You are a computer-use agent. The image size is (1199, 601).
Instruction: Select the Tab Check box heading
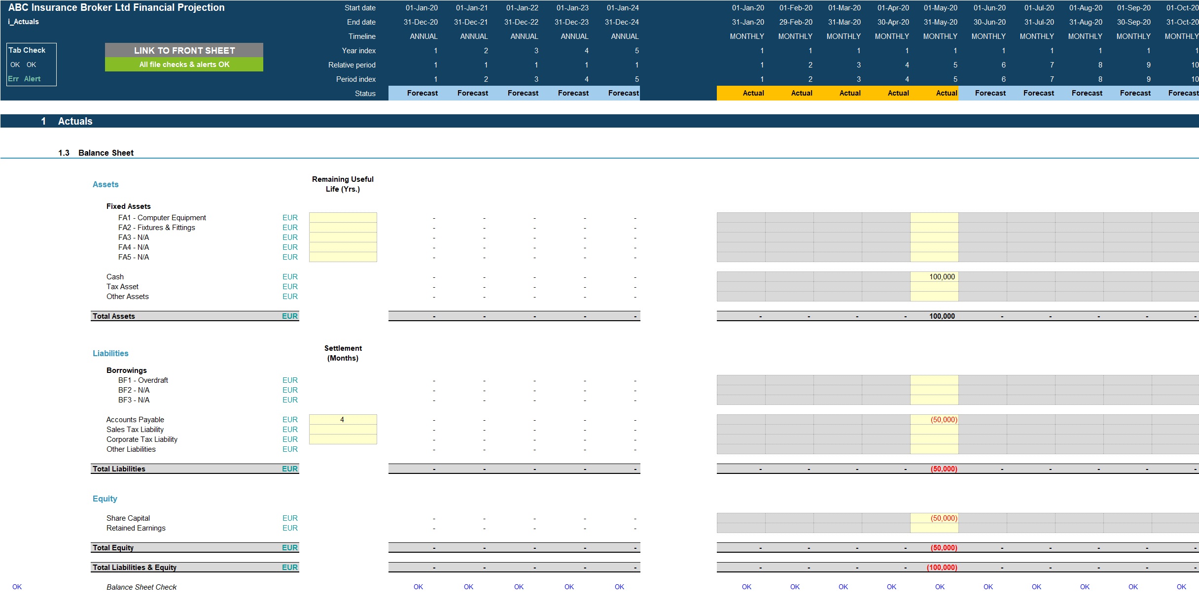pyautogui.click(x=27, y=50)
